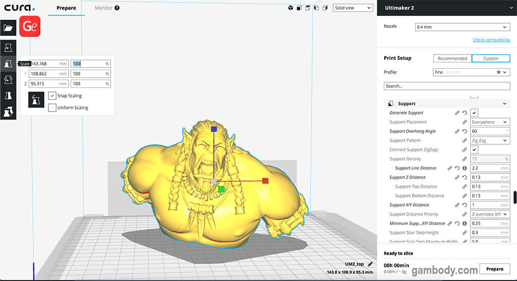Screen dimensions: 517x281
Task: Toggle the Snap Scaling checkbox
Action: (x=53, y=96)
